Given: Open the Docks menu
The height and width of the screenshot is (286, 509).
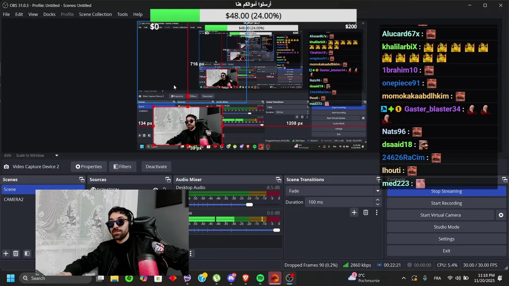Looking at the screenshot, I should pos(49,14).
